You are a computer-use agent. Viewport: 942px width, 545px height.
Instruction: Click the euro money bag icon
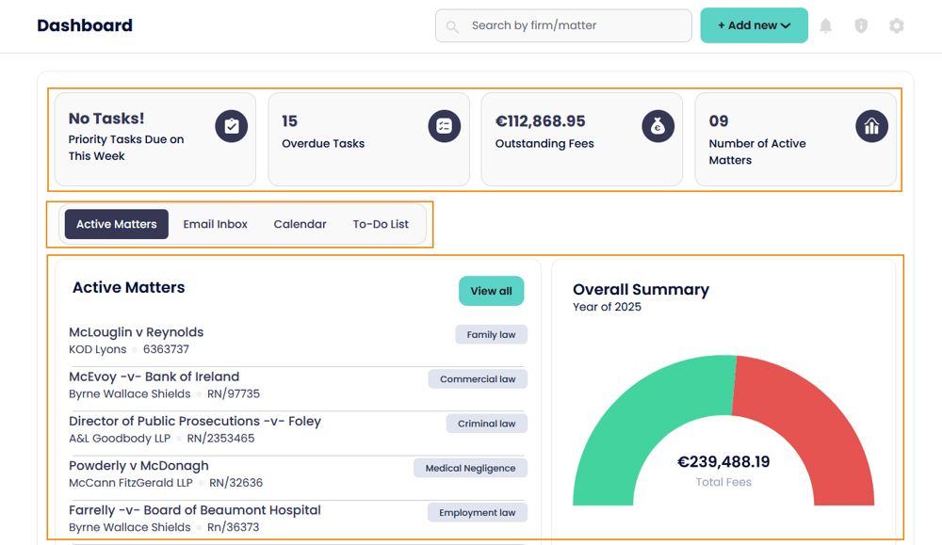(658, 126)
